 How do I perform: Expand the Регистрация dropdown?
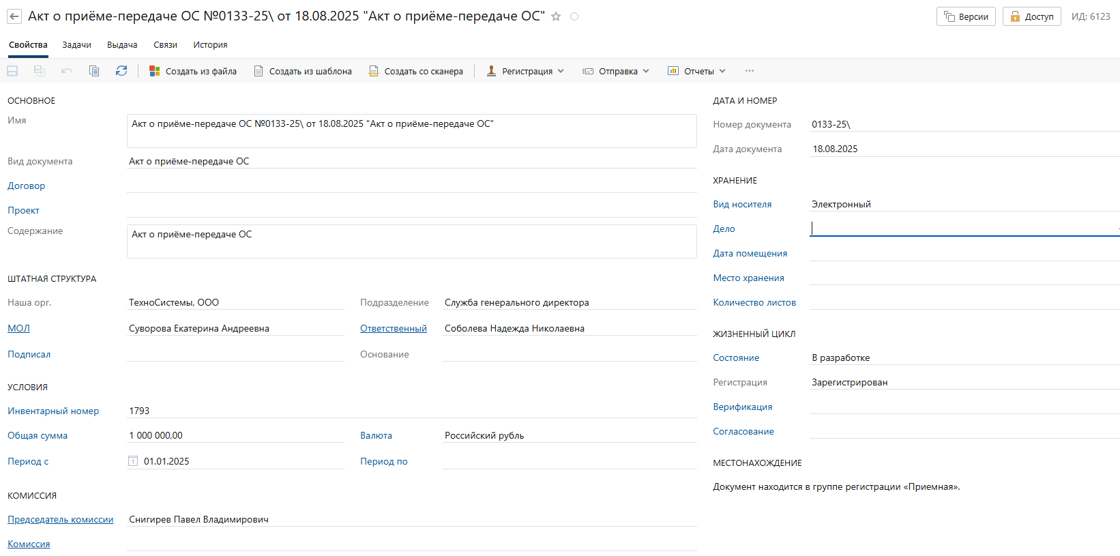(525, 71)
